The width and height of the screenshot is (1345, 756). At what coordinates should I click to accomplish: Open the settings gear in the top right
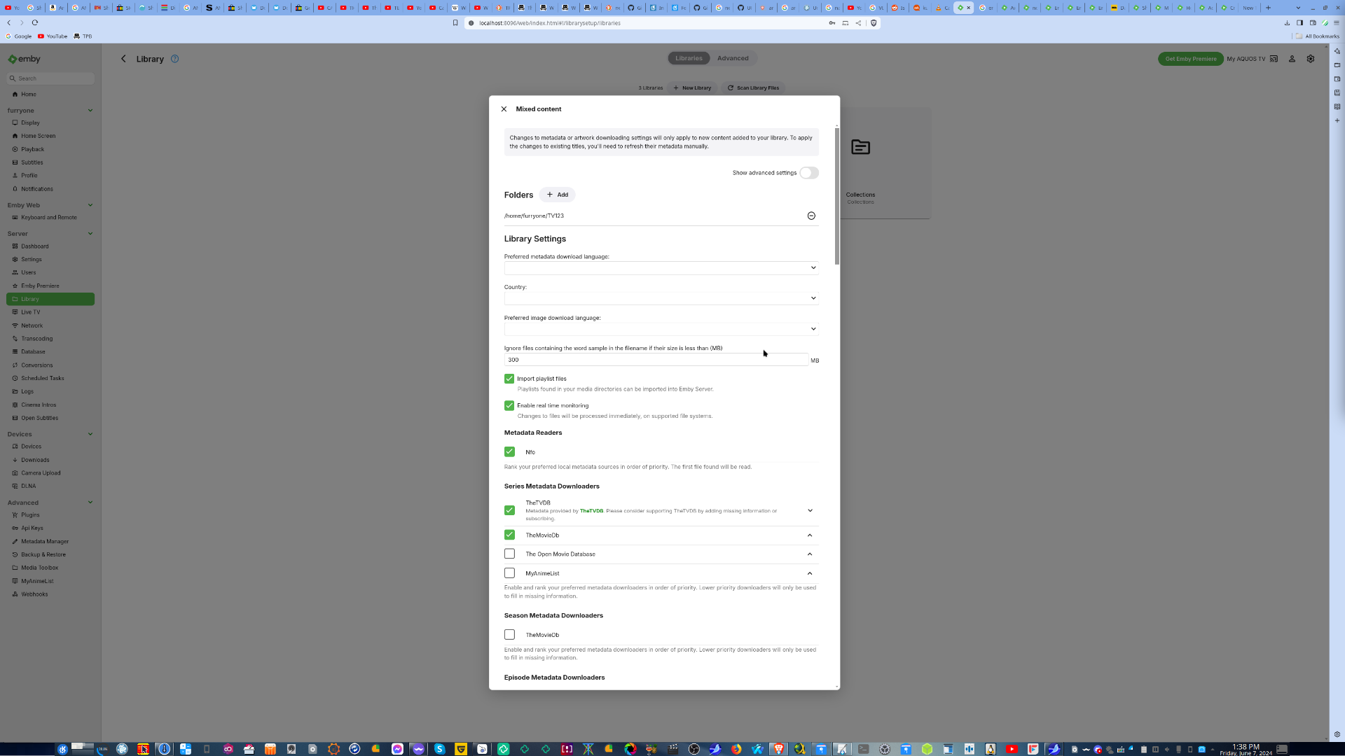(1310, 59)
